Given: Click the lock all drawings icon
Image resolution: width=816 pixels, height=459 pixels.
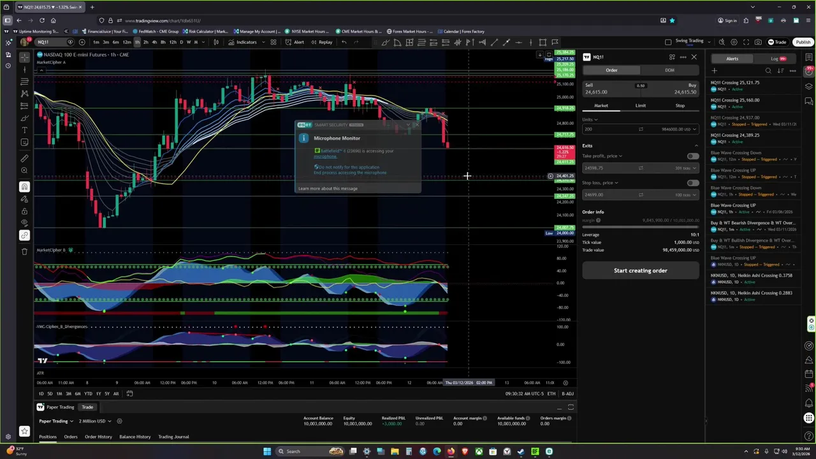Looking at the screenshot, I should (24, 211).
